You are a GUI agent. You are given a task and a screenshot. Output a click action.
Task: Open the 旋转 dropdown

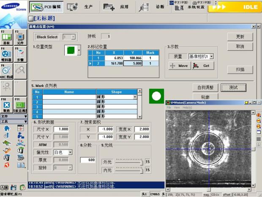point(70,167)
